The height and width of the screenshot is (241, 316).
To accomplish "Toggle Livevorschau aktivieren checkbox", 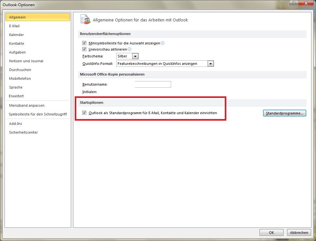I will 84,49.
